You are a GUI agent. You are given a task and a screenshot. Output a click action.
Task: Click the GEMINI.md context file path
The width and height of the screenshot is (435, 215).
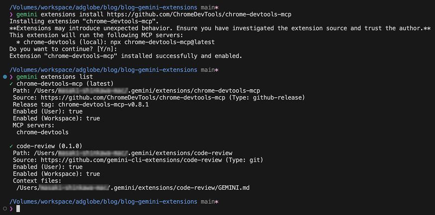point(133,188)
